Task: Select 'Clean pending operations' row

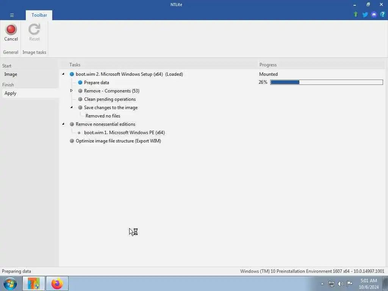Action: [x=110, y=99]
